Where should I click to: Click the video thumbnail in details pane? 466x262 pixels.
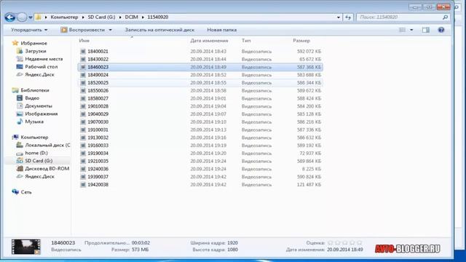click(26, 247)
